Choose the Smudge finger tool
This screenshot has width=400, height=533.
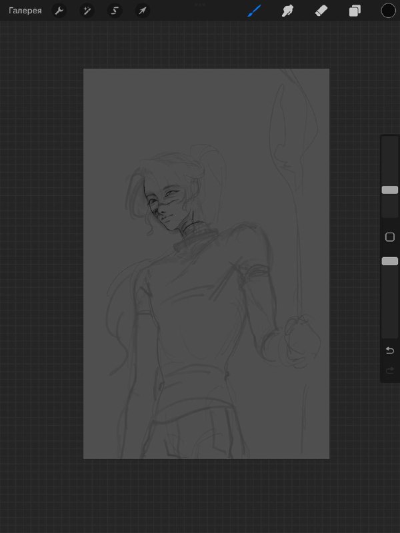pos(287,11)
